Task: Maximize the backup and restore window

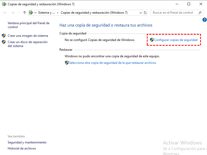Action: [x=189, y=4]
